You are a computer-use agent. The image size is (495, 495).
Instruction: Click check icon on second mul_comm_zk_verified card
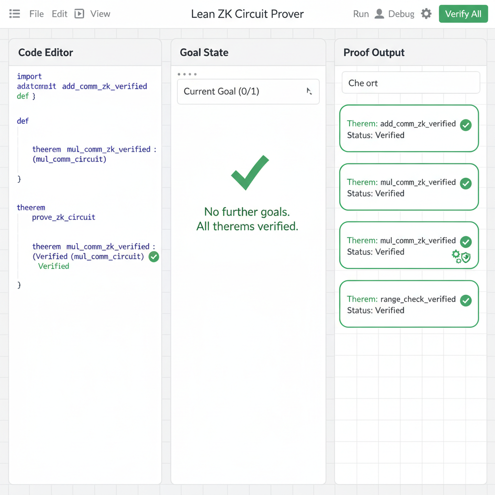[466, 242]
